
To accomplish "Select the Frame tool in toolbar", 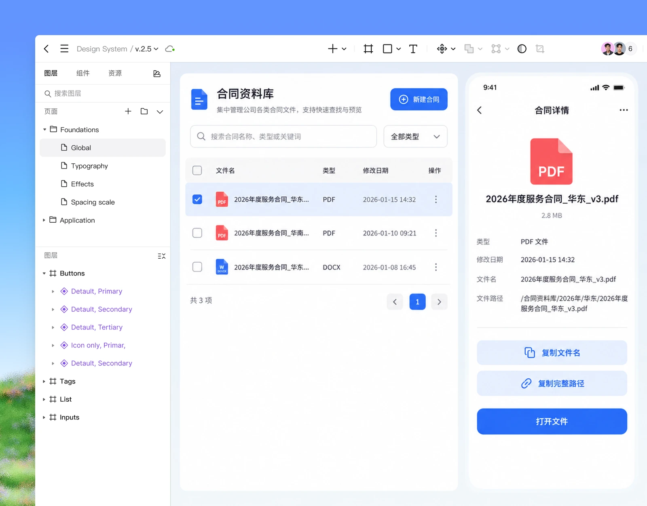I will (368, 49).
